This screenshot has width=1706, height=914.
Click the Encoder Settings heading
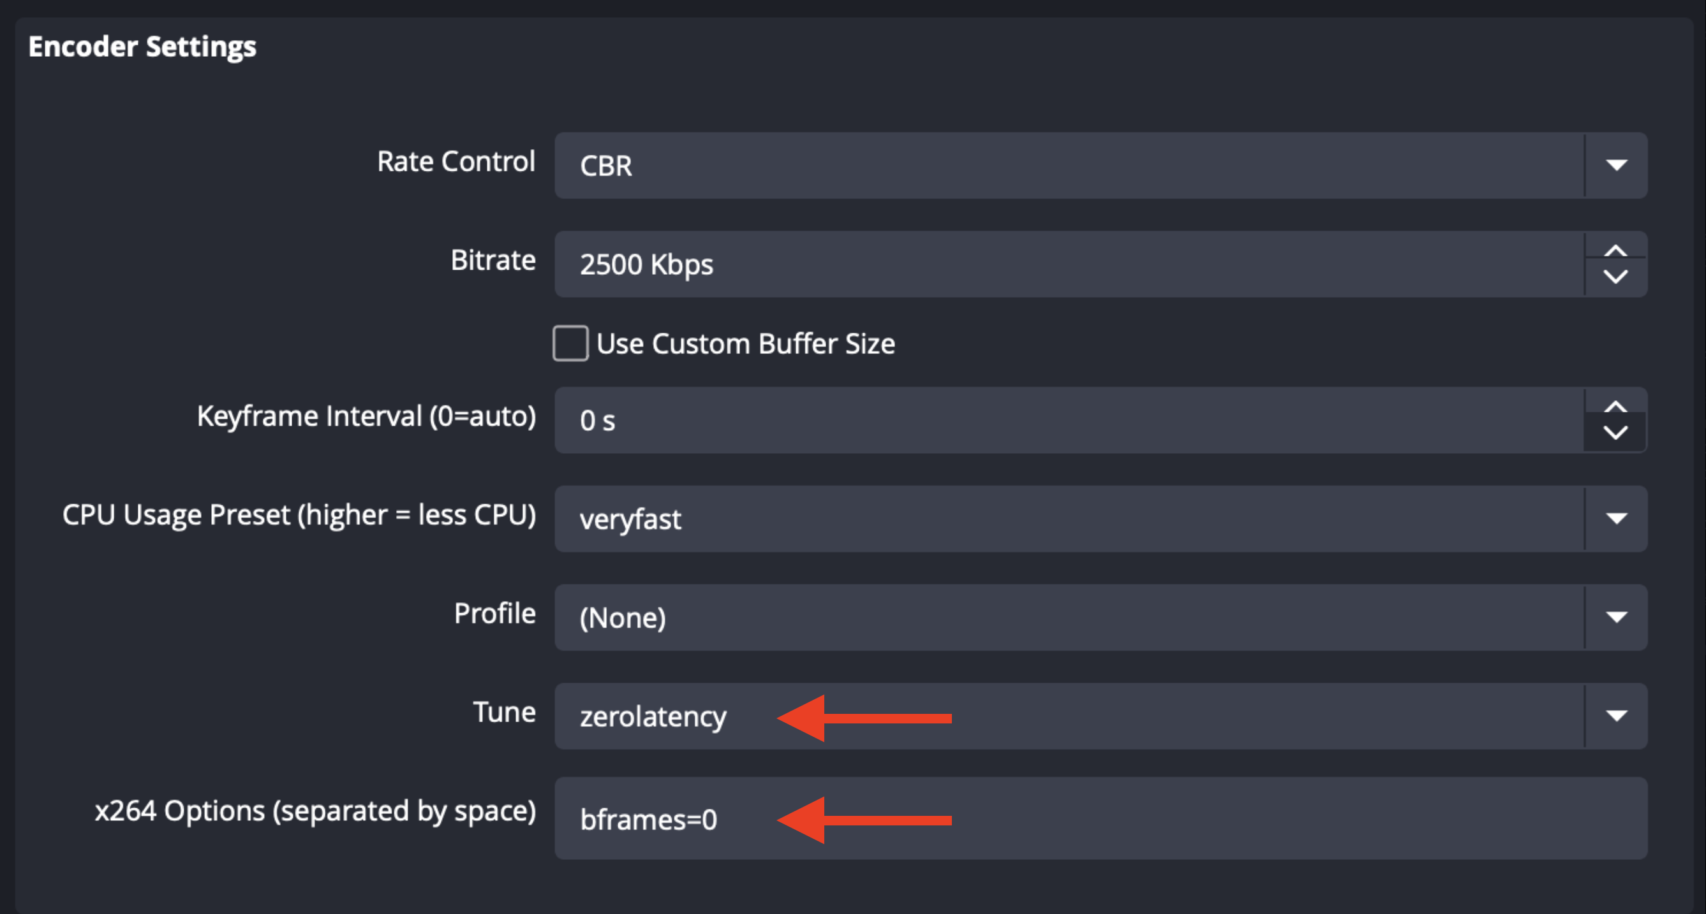coord(142,47)
